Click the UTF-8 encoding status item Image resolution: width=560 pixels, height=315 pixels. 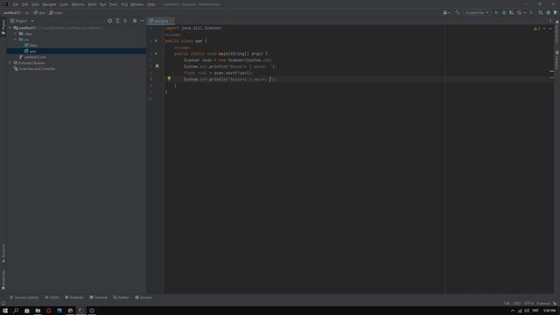528,304
